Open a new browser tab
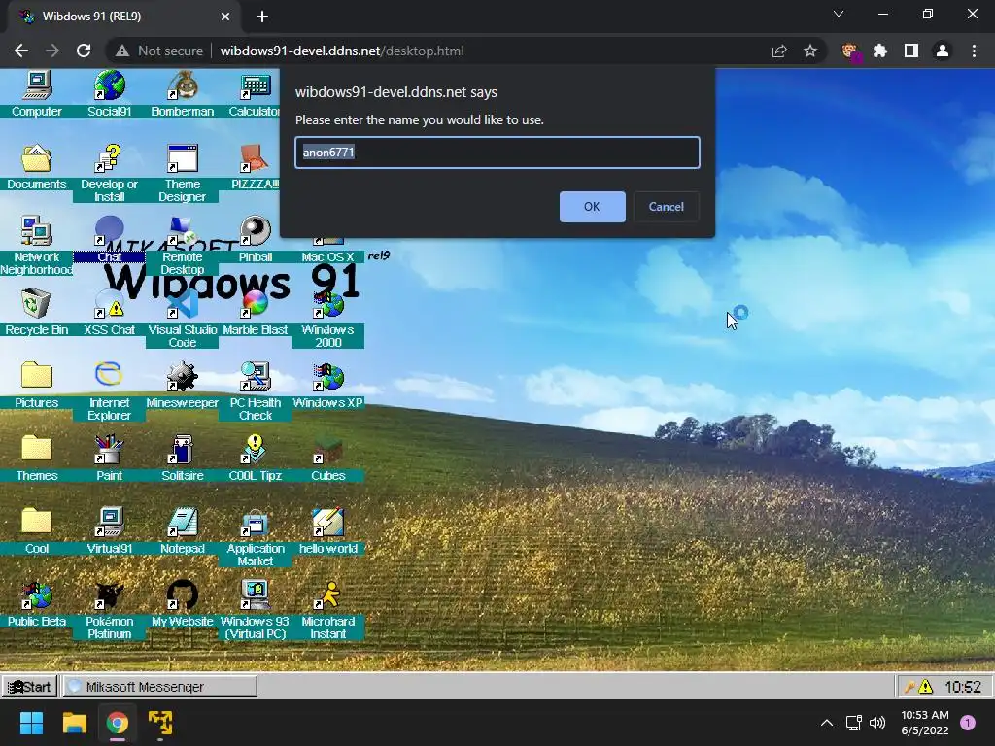995x746 pixels. pos(262,17)
